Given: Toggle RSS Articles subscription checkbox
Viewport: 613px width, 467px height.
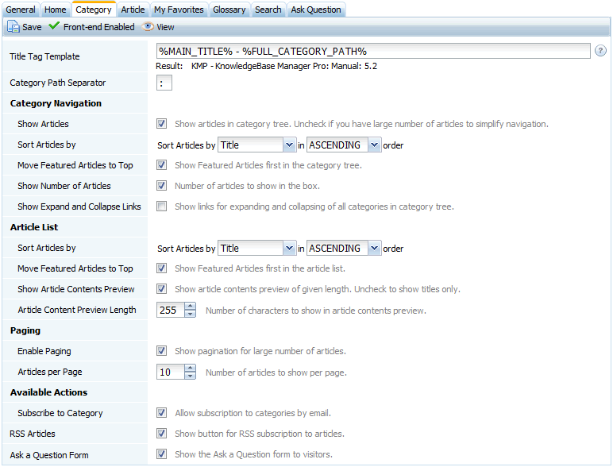Looking at the screenshot, I should 162,434.
